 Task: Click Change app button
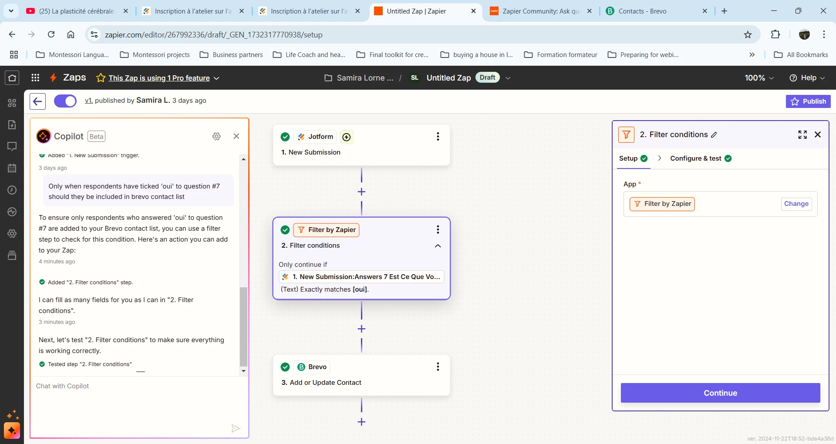pos(796,204)
